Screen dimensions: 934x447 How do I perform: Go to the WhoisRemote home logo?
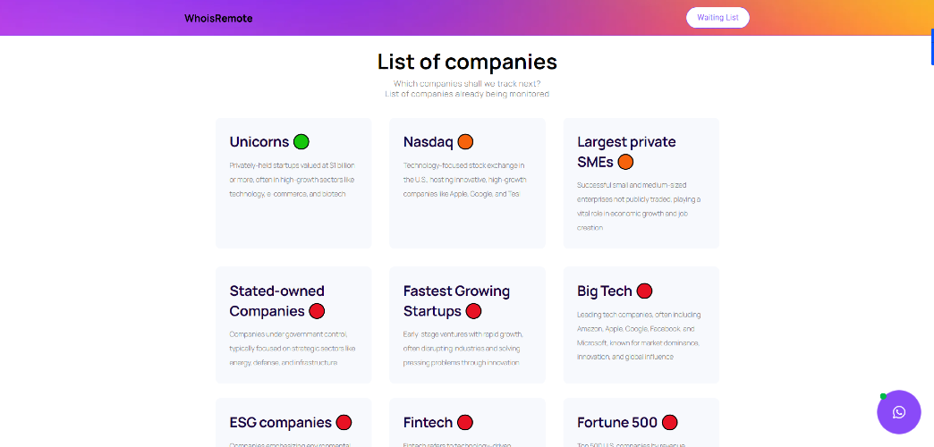pos(218,19)
